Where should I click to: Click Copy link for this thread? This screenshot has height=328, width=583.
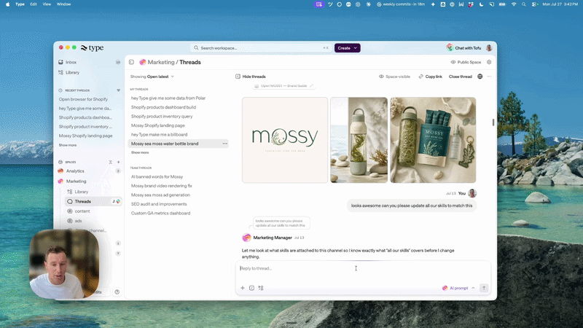pyautogui.click(x=430, y=77)
